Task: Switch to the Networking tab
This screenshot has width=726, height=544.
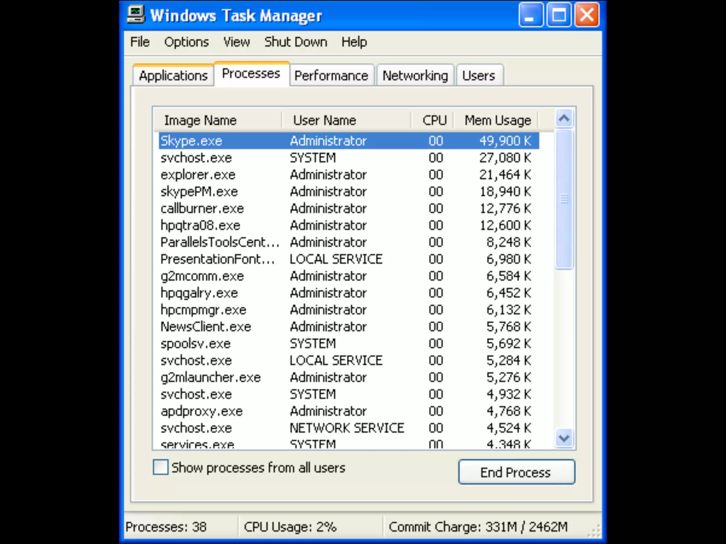Action: [x=415, y=76]
